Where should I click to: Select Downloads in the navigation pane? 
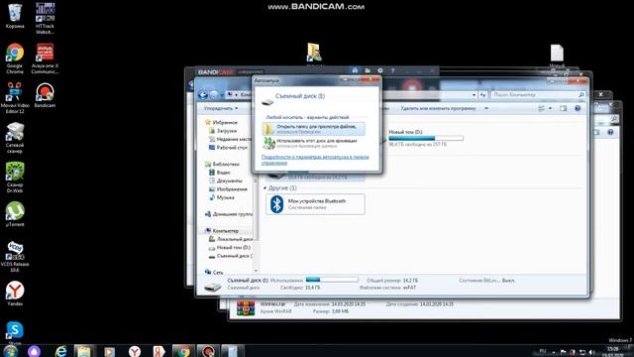tap(223, 131)
